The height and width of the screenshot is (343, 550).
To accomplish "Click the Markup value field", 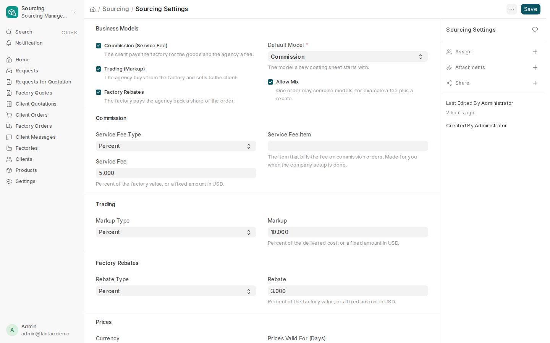I will pos(348,232).
